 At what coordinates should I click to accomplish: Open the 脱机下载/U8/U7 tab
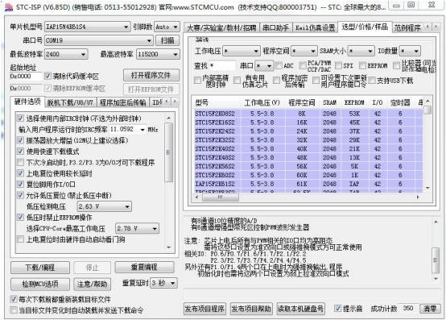click(70, 103)
